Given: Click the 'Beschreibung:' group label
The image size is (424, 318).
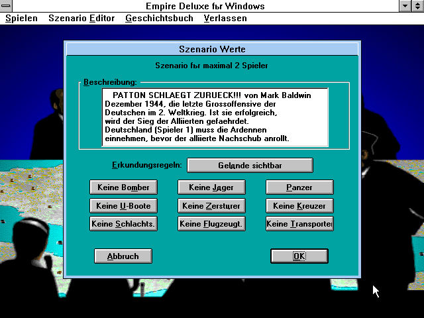Looking at the screenshot, I should point(110,82).
